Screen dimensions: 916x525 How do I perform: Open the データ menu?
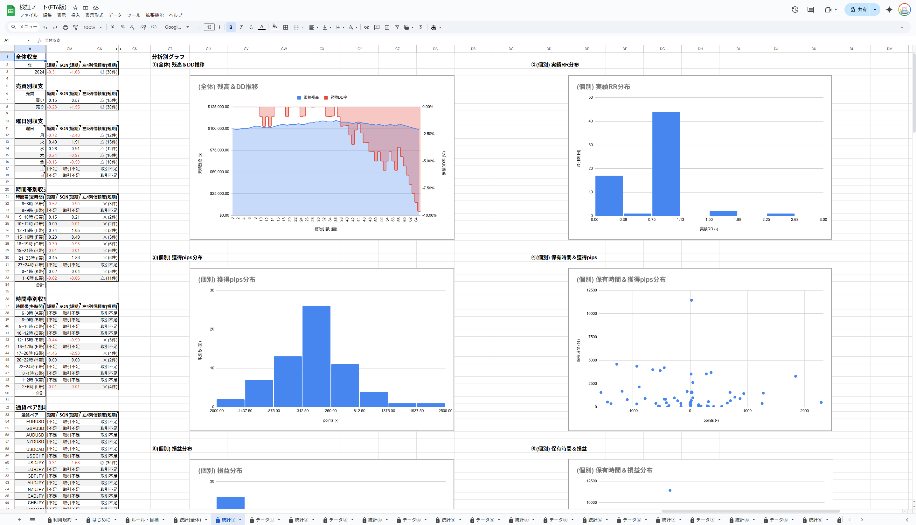115,15
